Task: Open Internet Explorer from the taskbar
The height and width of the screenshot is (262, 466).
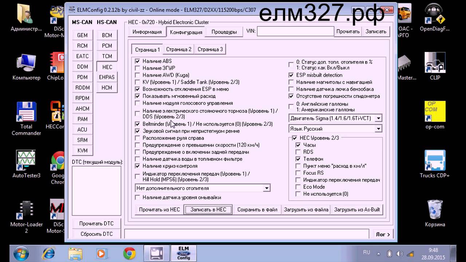Action: (48, 253)
